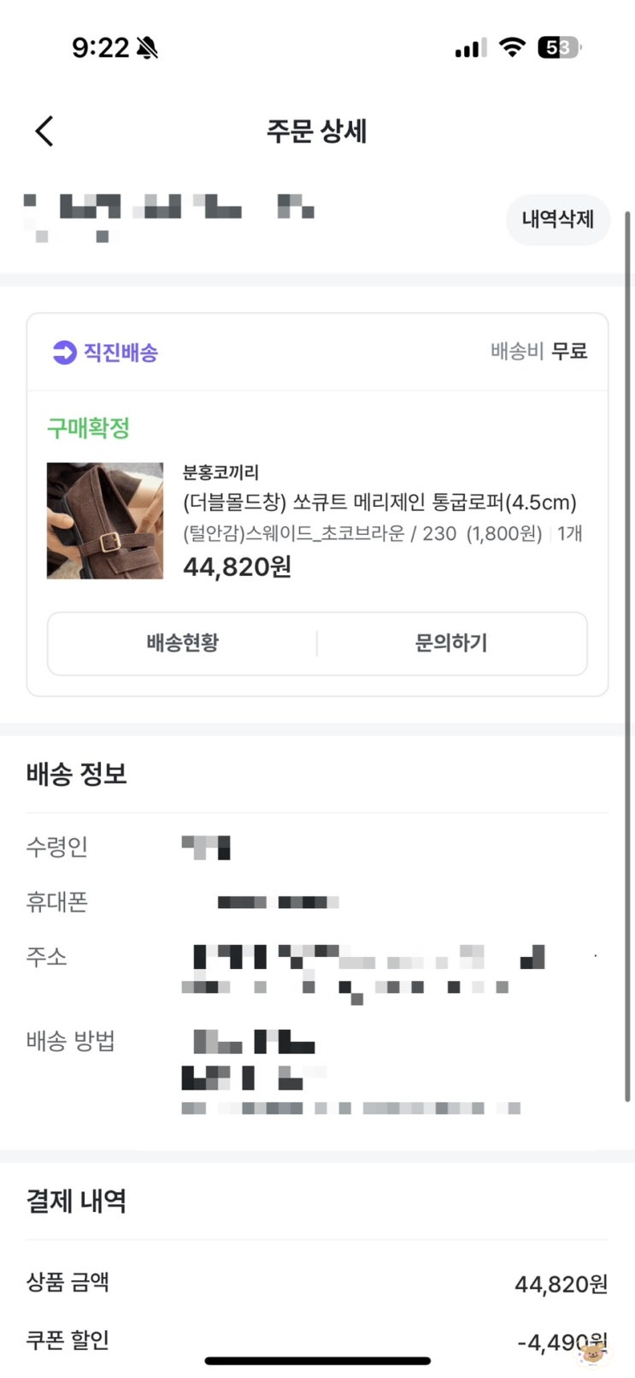Click the vertical scrollbar on the right
635x1378 pixels.
[x=628, y=650]
